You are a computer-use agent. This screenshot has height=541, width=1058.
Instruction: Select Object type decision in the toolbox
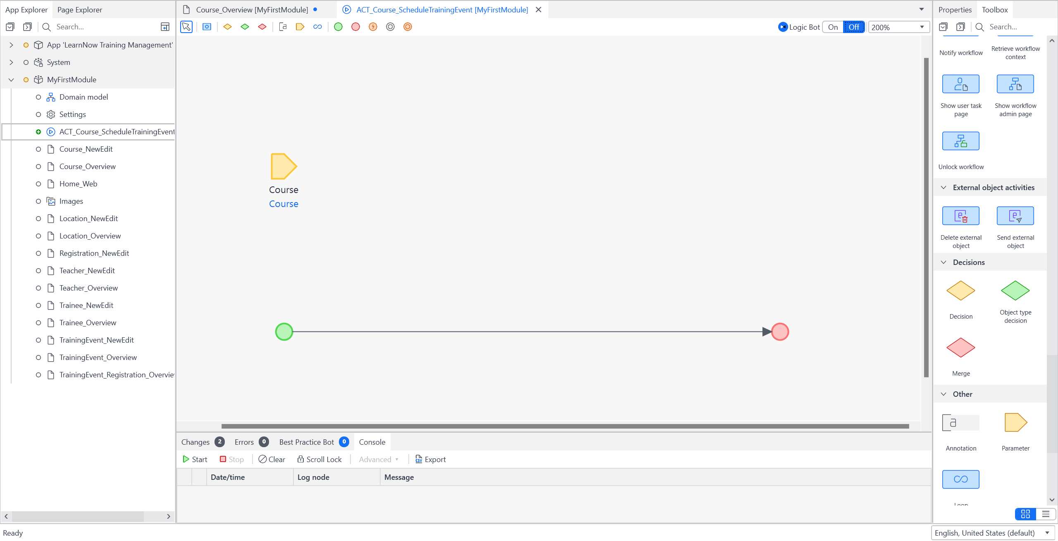click(x=1015, y=291)
